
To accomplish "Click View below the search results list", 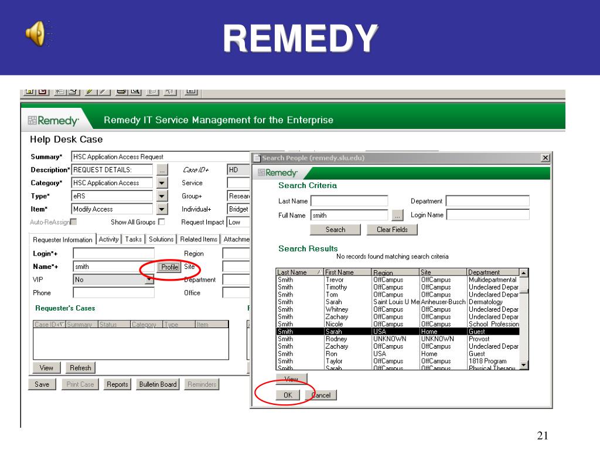I will (x=292, y=379).
